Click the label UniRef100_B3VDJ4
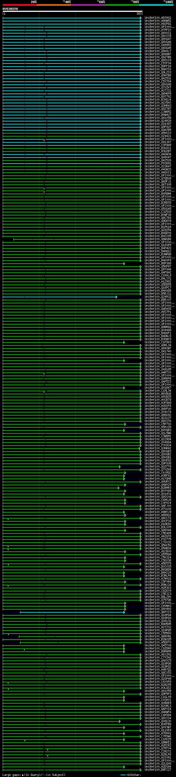Screen dimensions: 176x777 coord(158,100)
